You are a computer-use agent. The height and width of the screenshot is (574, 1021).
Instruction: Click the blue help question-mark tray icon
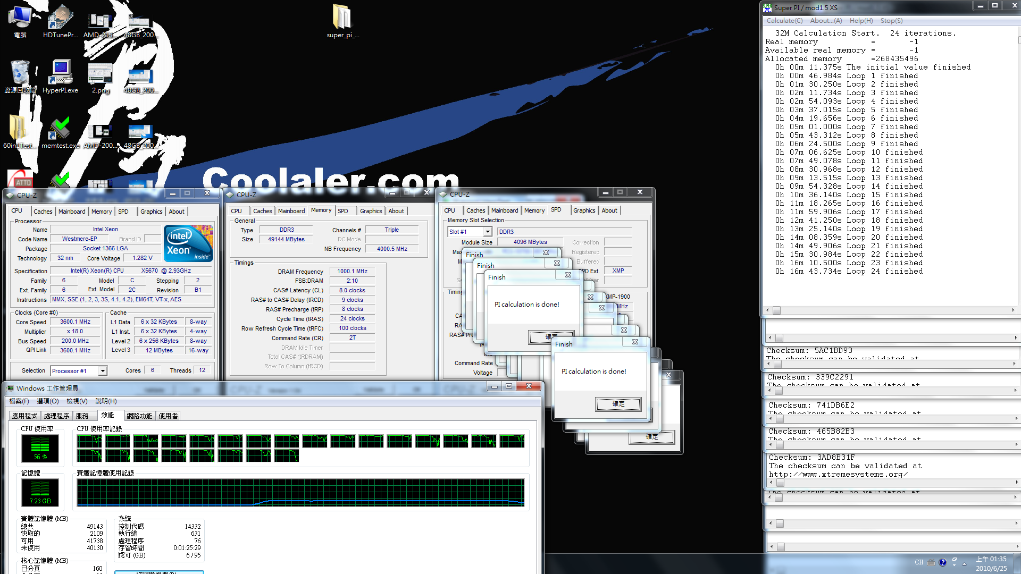[x=943, y=562]
